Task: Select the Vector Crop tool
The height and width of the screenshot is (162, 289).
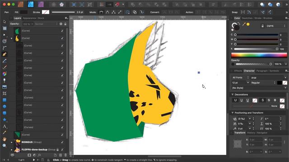Action: click(5, 93)
